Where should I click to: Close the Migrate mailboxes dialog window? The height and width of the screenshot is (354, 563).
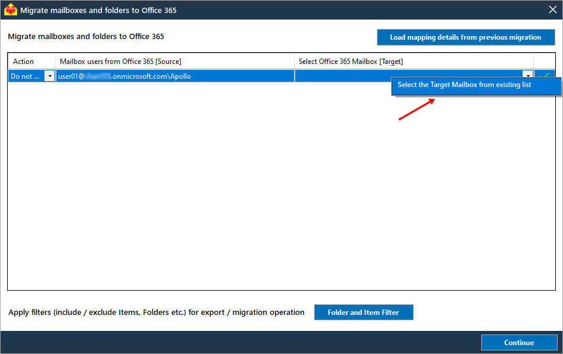pyautogui.click(x=552, y=9)
